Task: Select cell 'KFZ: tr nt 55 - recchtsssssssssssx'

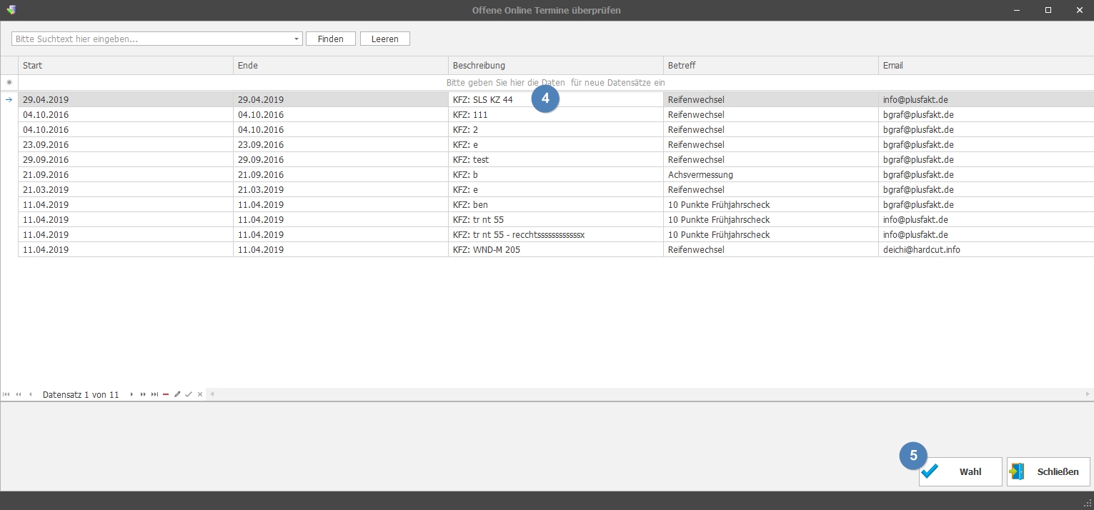Action: pos(556,235)
